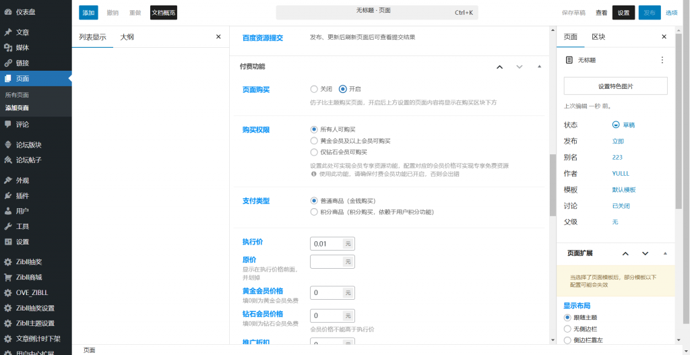Click 查看 preview button
The height and width of the screenshot is (355, 690).
pos(602,13)
